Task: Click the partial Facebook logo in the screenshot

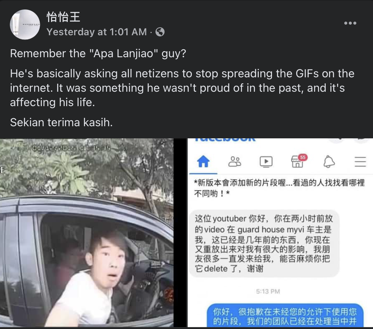Action: 225,140
